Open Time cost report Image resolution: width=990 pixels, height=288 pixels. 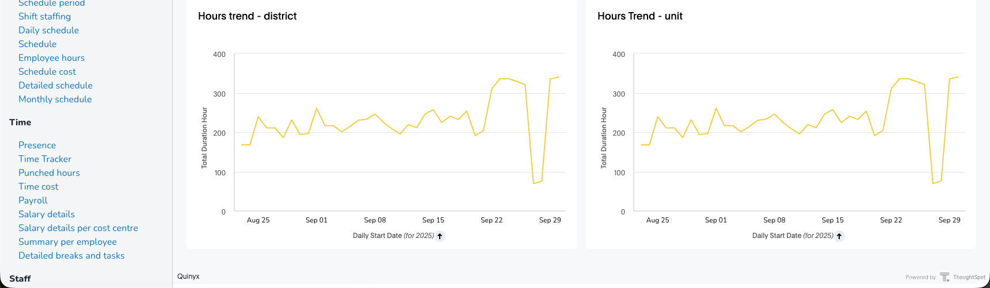tap(38, 187)
